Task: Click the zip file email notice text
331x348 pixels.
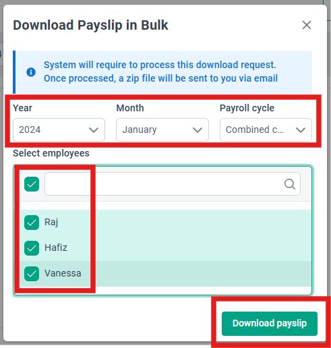Action: [160, 78]
